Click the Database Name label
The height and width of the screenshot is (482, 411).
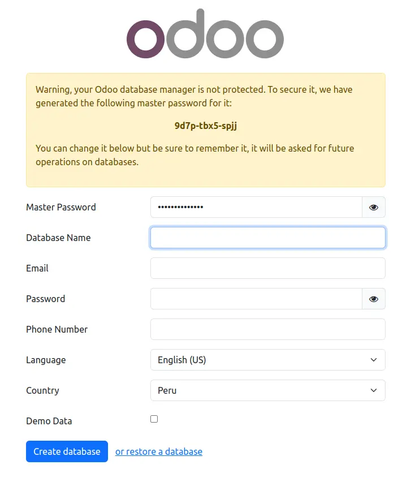(58, 238)
